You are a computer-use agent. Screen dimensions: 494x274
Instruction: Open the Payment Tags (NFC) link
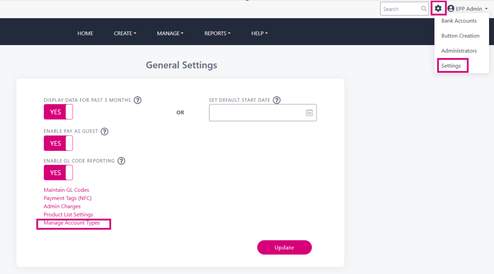[x=68, y=198]
